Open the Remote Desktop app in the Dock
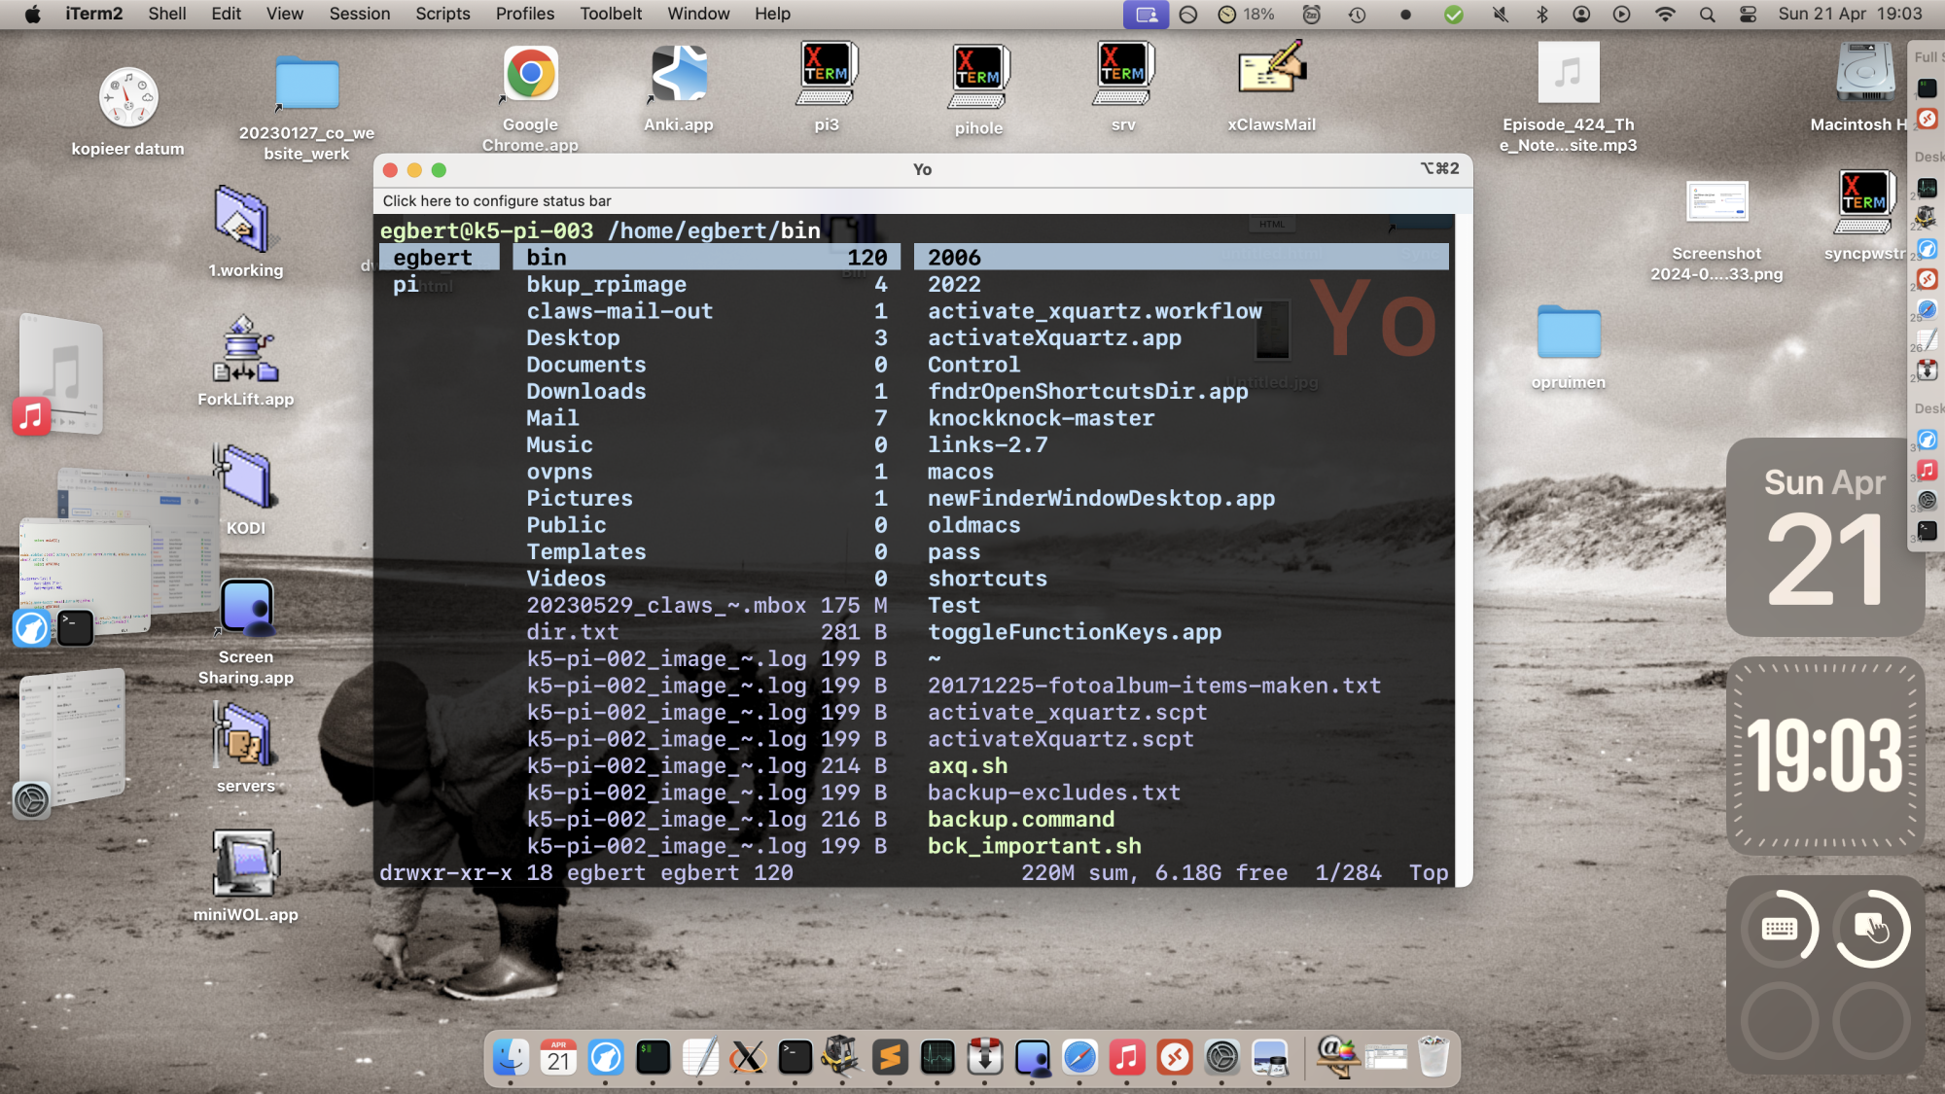Viewport: 1945px width, 1094px height. point(1175,1057)
